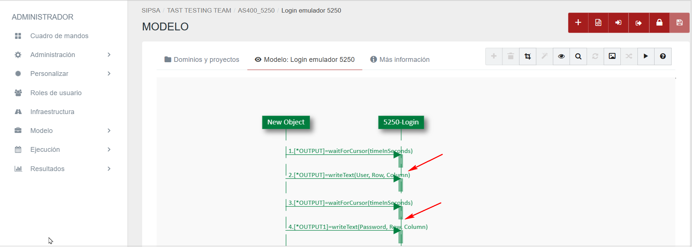692x247 pixels.
Task: Expand the Modelo sidebar menu
Action: point(62,131)
